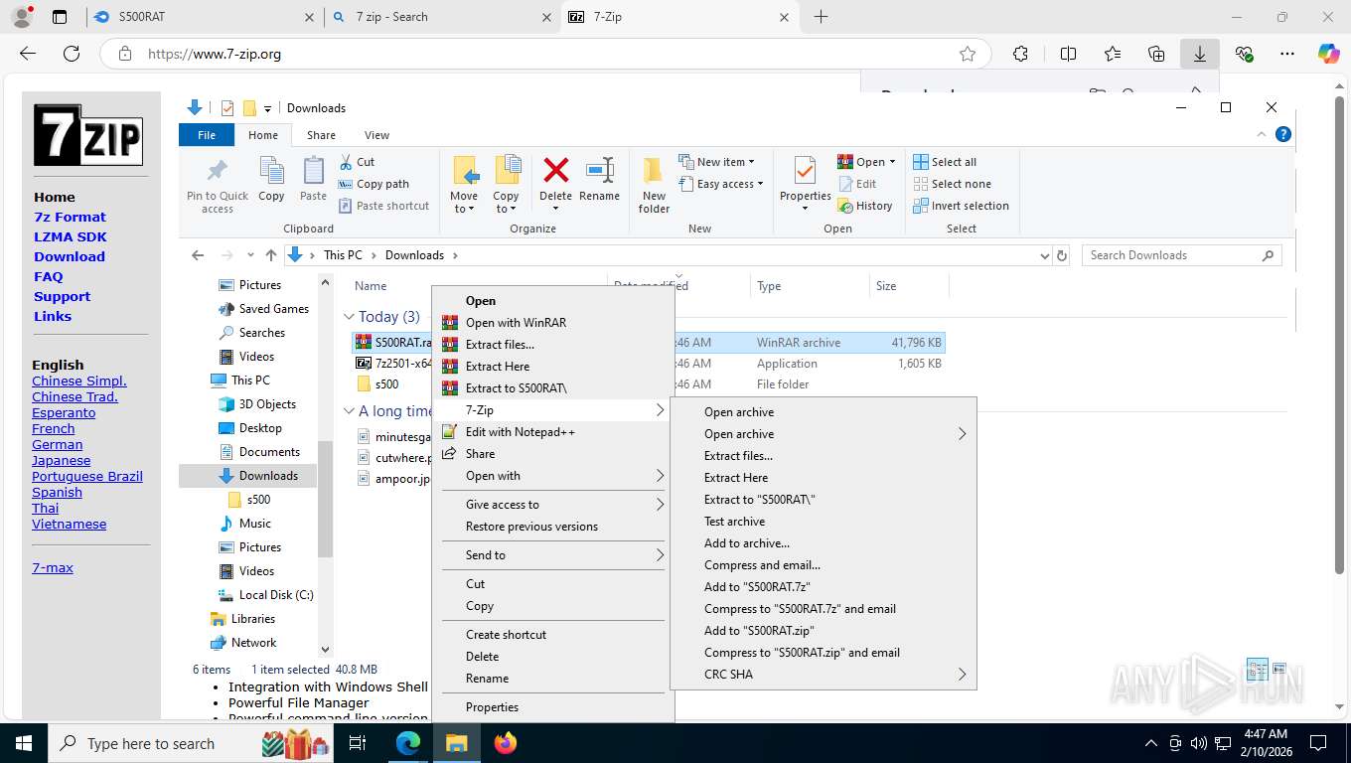Select Extract to "S500RAT\" in 7-Zip submenu
The height and width of the screenshot is (763, 1351).
[824, 500]
